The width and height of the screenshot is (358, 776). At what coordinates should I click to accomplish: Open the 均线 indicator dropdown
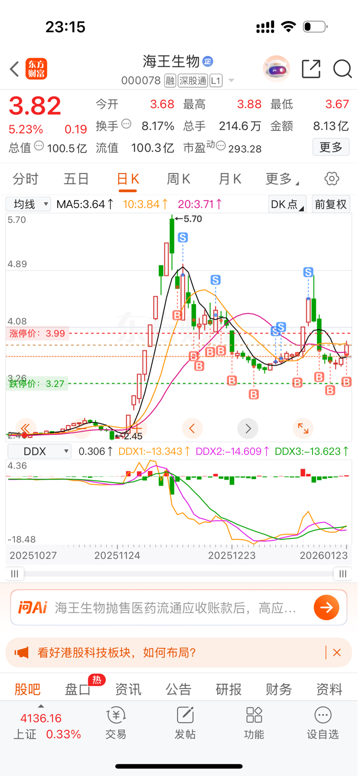[28, 204]
